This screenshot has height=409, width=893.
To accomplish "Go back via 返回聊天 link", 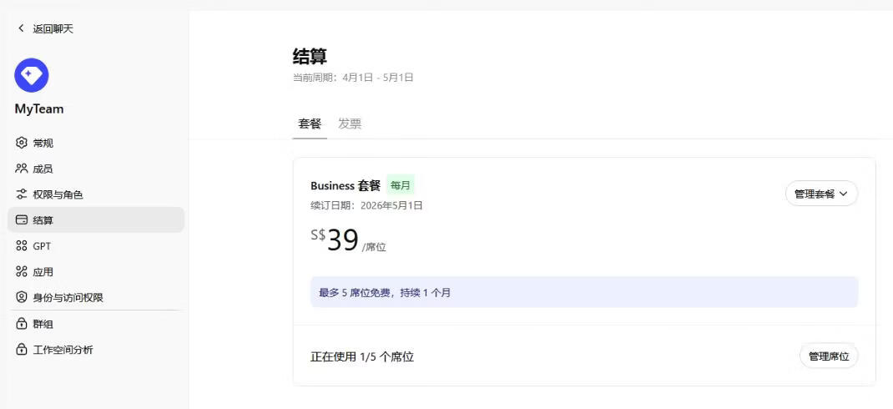I will (x=53, y=28).
